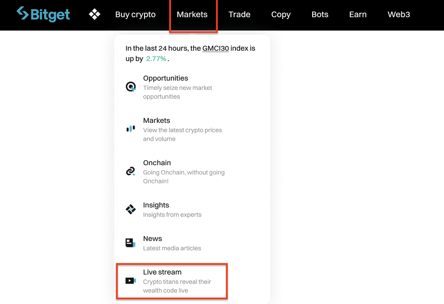Image resolution: width=444 pixels, height=304 pixels.
Task: Click the Onchain chain-link icon
Action: point(130,172)
